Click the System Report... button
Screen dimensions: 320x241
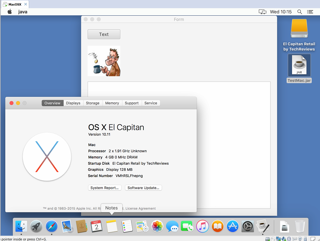coord(105,188)
